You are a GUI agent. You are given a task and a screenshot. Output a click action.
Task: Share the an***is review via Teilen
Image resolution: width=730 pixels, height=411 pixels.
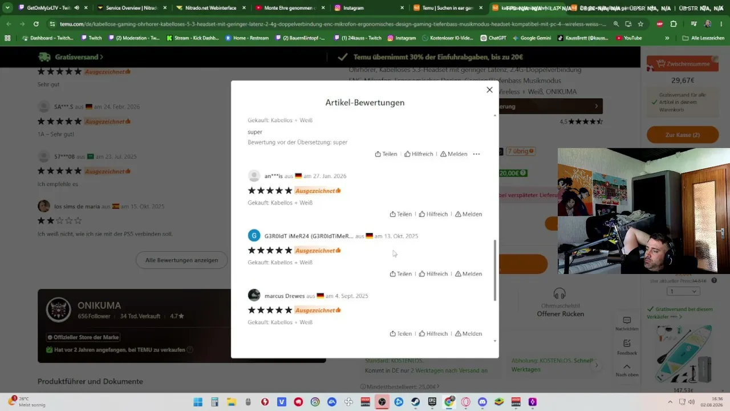click(x=401, y=214)
